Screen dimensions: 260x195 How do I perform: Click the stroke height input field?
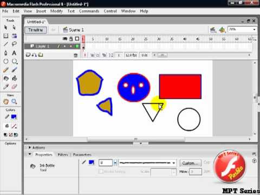tap(106, 163)
